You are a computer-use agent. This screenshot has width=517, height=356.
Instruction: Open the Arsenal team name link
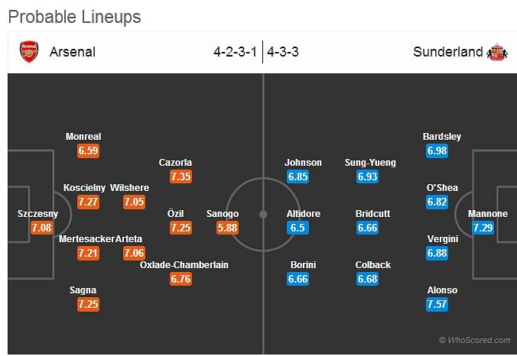[x=73, y=52]
